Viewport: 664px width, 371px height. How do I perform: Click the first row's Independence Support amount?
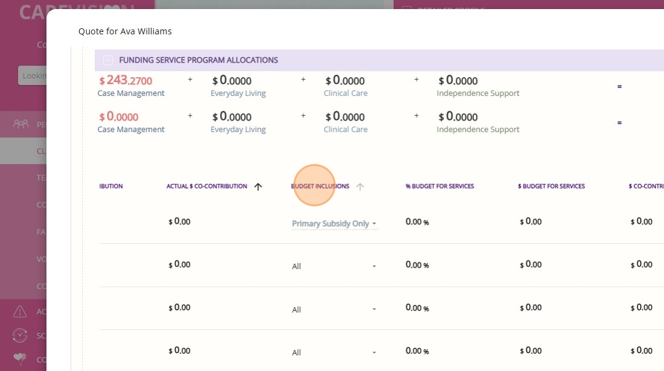click(x=458, y=81)
